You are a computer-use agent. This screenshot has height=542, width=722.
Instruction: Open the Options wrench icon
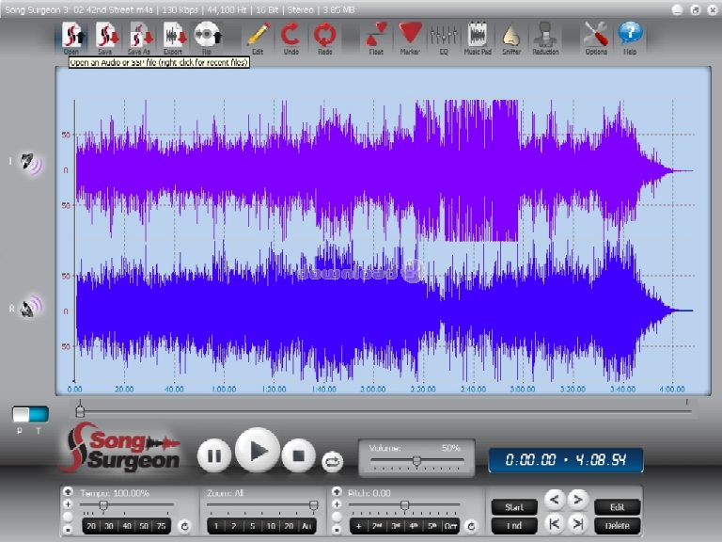coord(596,36)
